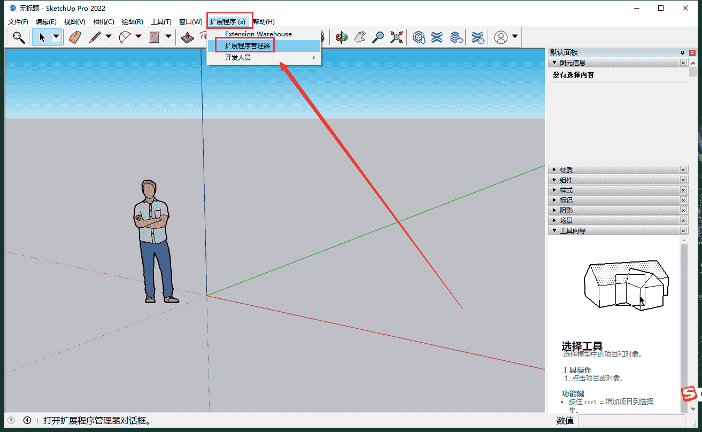The width and height of the screenshot is (702, 432).
Task: Click the user account profile icon
Action: (x=501, y=37)
